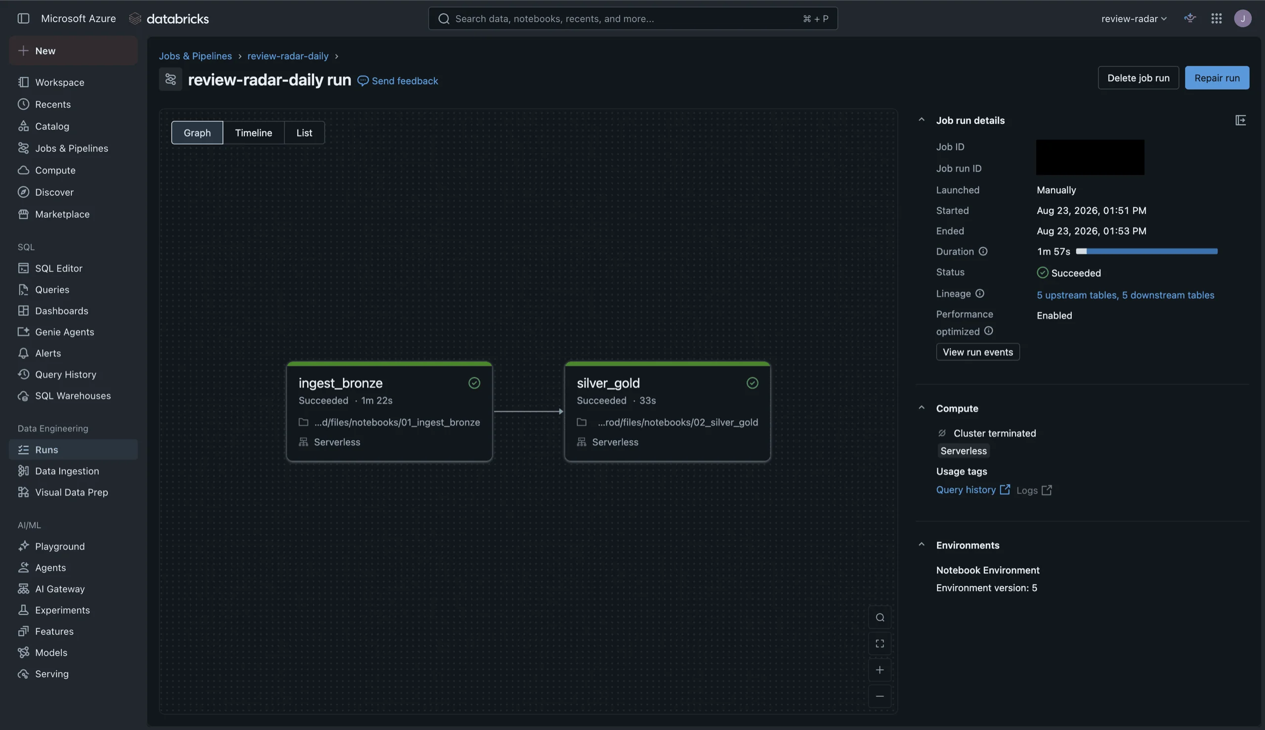Image resolution: width=1265 pixels, height=730 pixels.
Task: Click the Performance optimized info icon
Action: [x=988, y=331]
